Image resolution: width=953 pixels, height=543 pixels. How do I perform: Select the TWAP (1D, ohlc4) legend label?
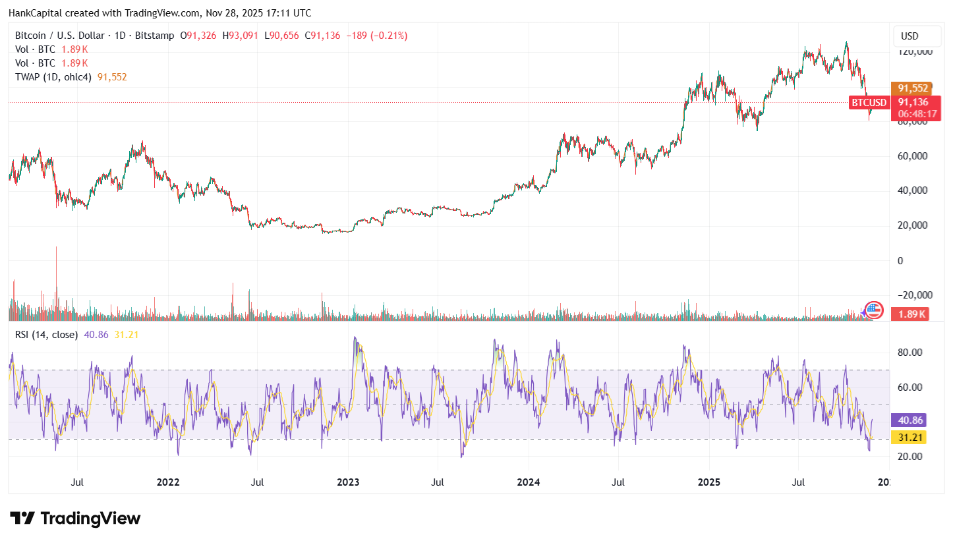point(55,77)
